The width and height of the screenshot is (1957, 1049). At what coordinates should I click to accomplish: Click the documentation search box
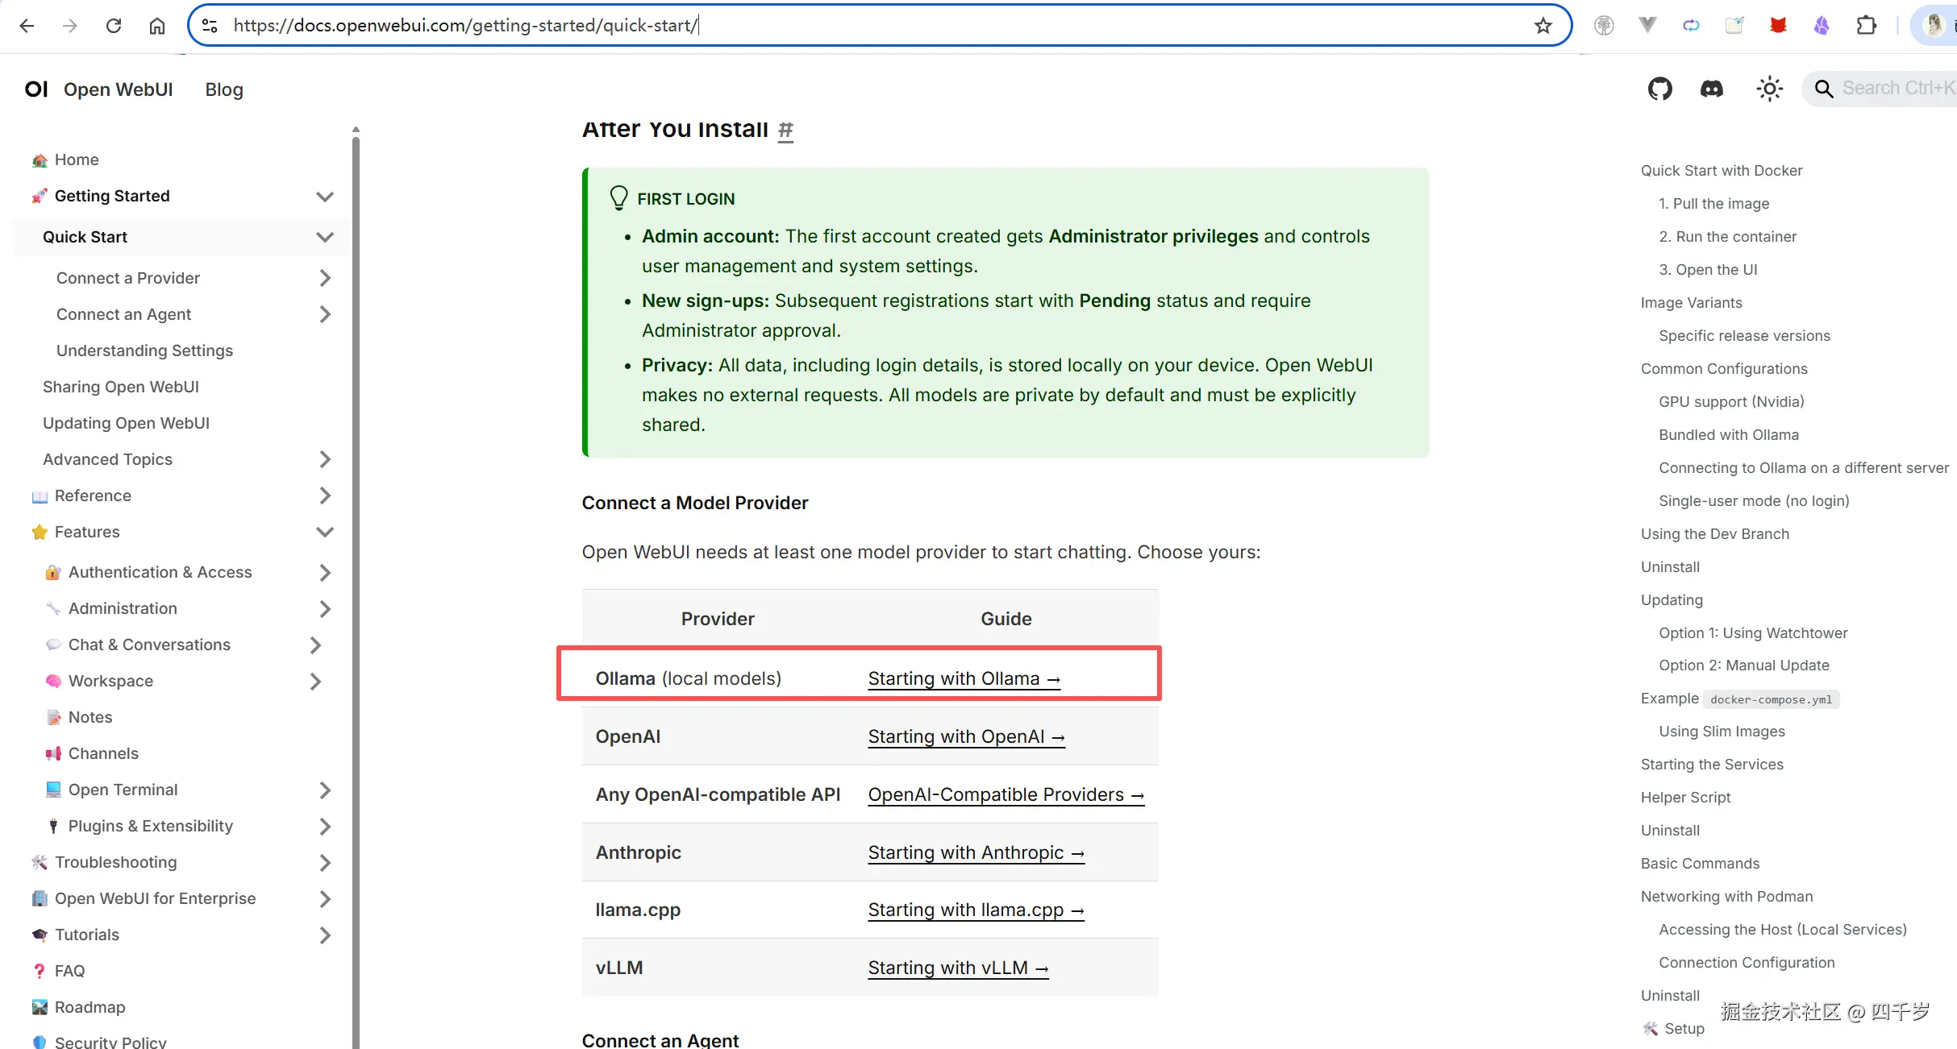point(1887,89)
